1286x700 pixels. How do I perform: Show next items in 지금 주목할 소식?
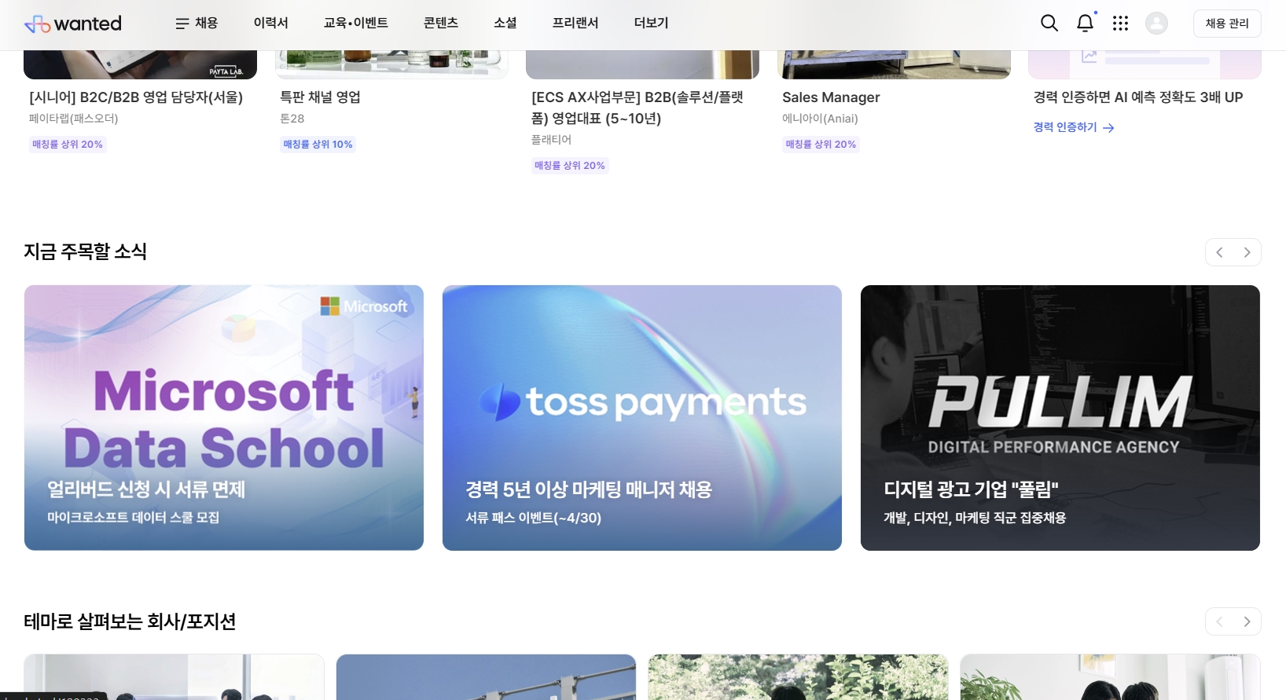1247,252
